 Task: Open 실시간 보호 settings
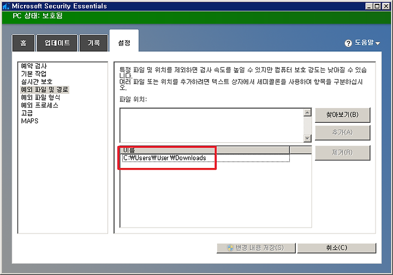click(37, 81)
